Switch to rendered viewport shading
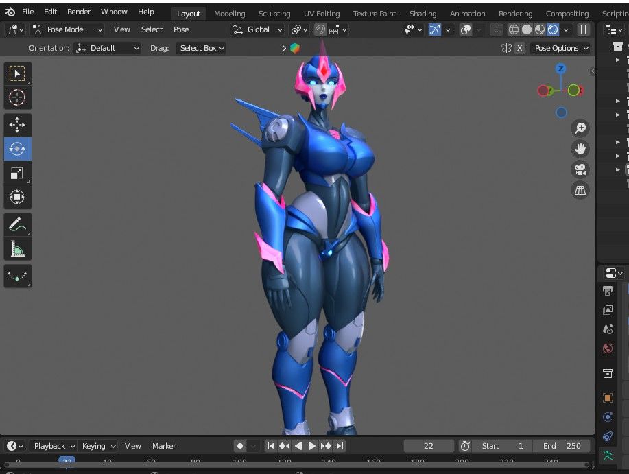629x474 pixels. pos(553,29)
